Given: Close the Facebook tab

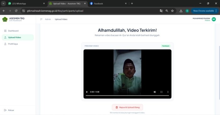Looking at the screenshot, I should 126,3.
